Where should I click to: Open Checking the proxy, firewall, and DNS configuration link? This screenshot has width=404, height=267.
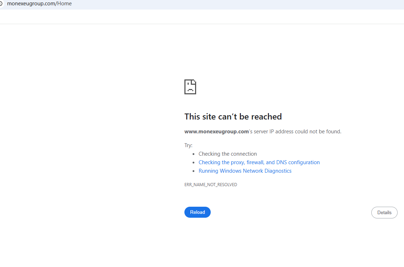(259, 162)
